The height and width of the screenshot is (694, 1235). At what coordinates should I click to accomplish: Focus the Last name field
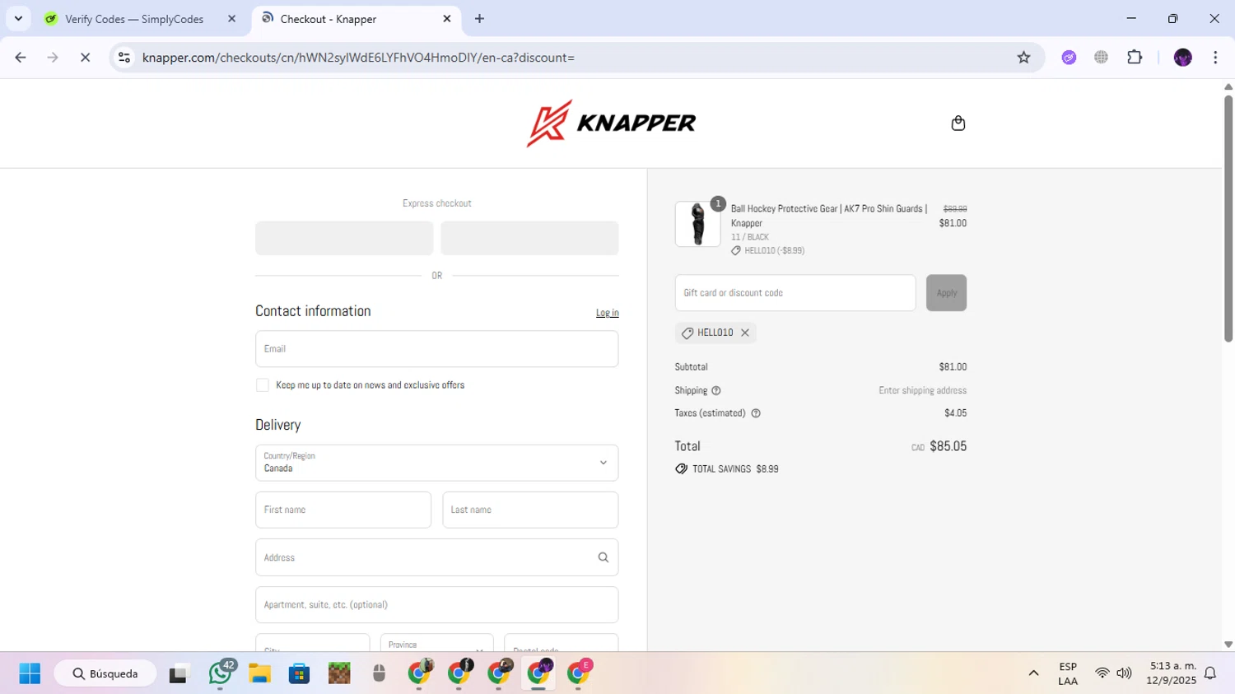[530, 510]
